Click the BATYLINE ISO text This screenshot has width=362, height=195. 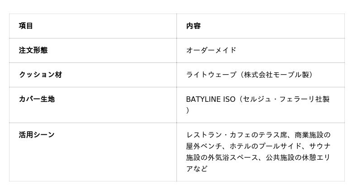pyautogui.click(x=210, y=99)
